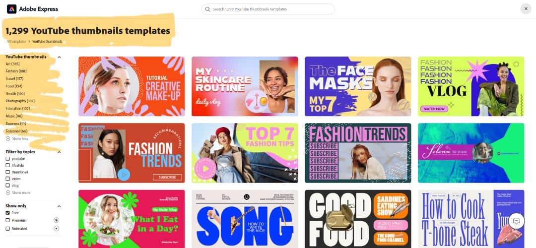Image resolution: width=536 pixels, height=248 pixels.
Task: Check the vlog topic checkbox
Action: pyautogui.click(x=8, y=186)
